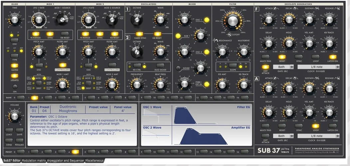Viewport: 350px width, 166px height.
Task: Click amplifier envelope SUSTAIN knob
Action: [309, 89]
